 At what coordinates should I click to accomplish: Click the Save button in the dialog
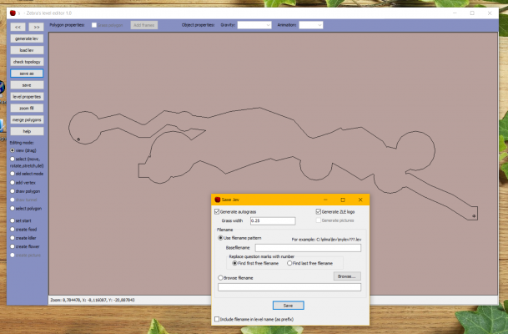288,305
